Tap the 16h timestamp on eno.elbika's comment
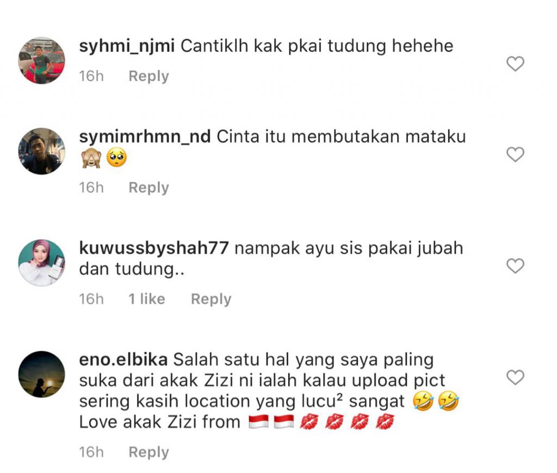Viewport: 557px width, 473px height. (x=91, y=452)
